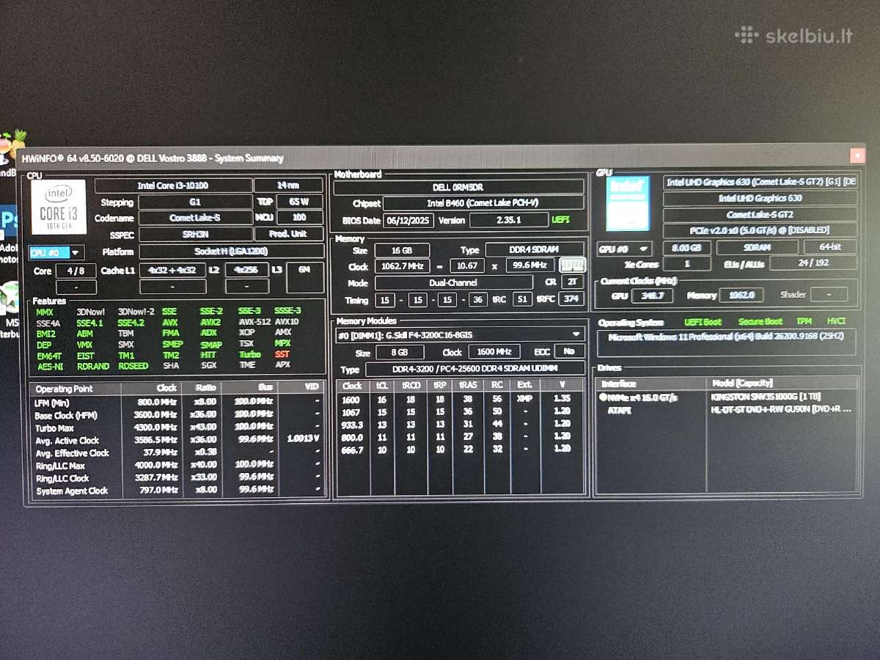Viewport: 880px width, 660px height.
Task: Click the 4 / 8 core count field
Action: pyautogui.click(x=76, y=271)
